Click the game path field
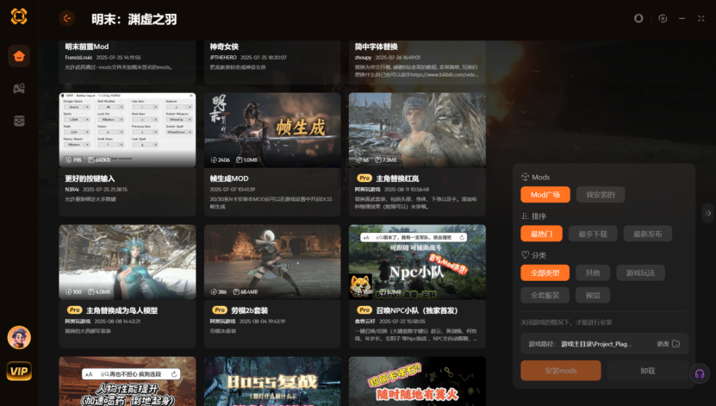This screenshot has height=406, width=716. [x=604, y=344]
